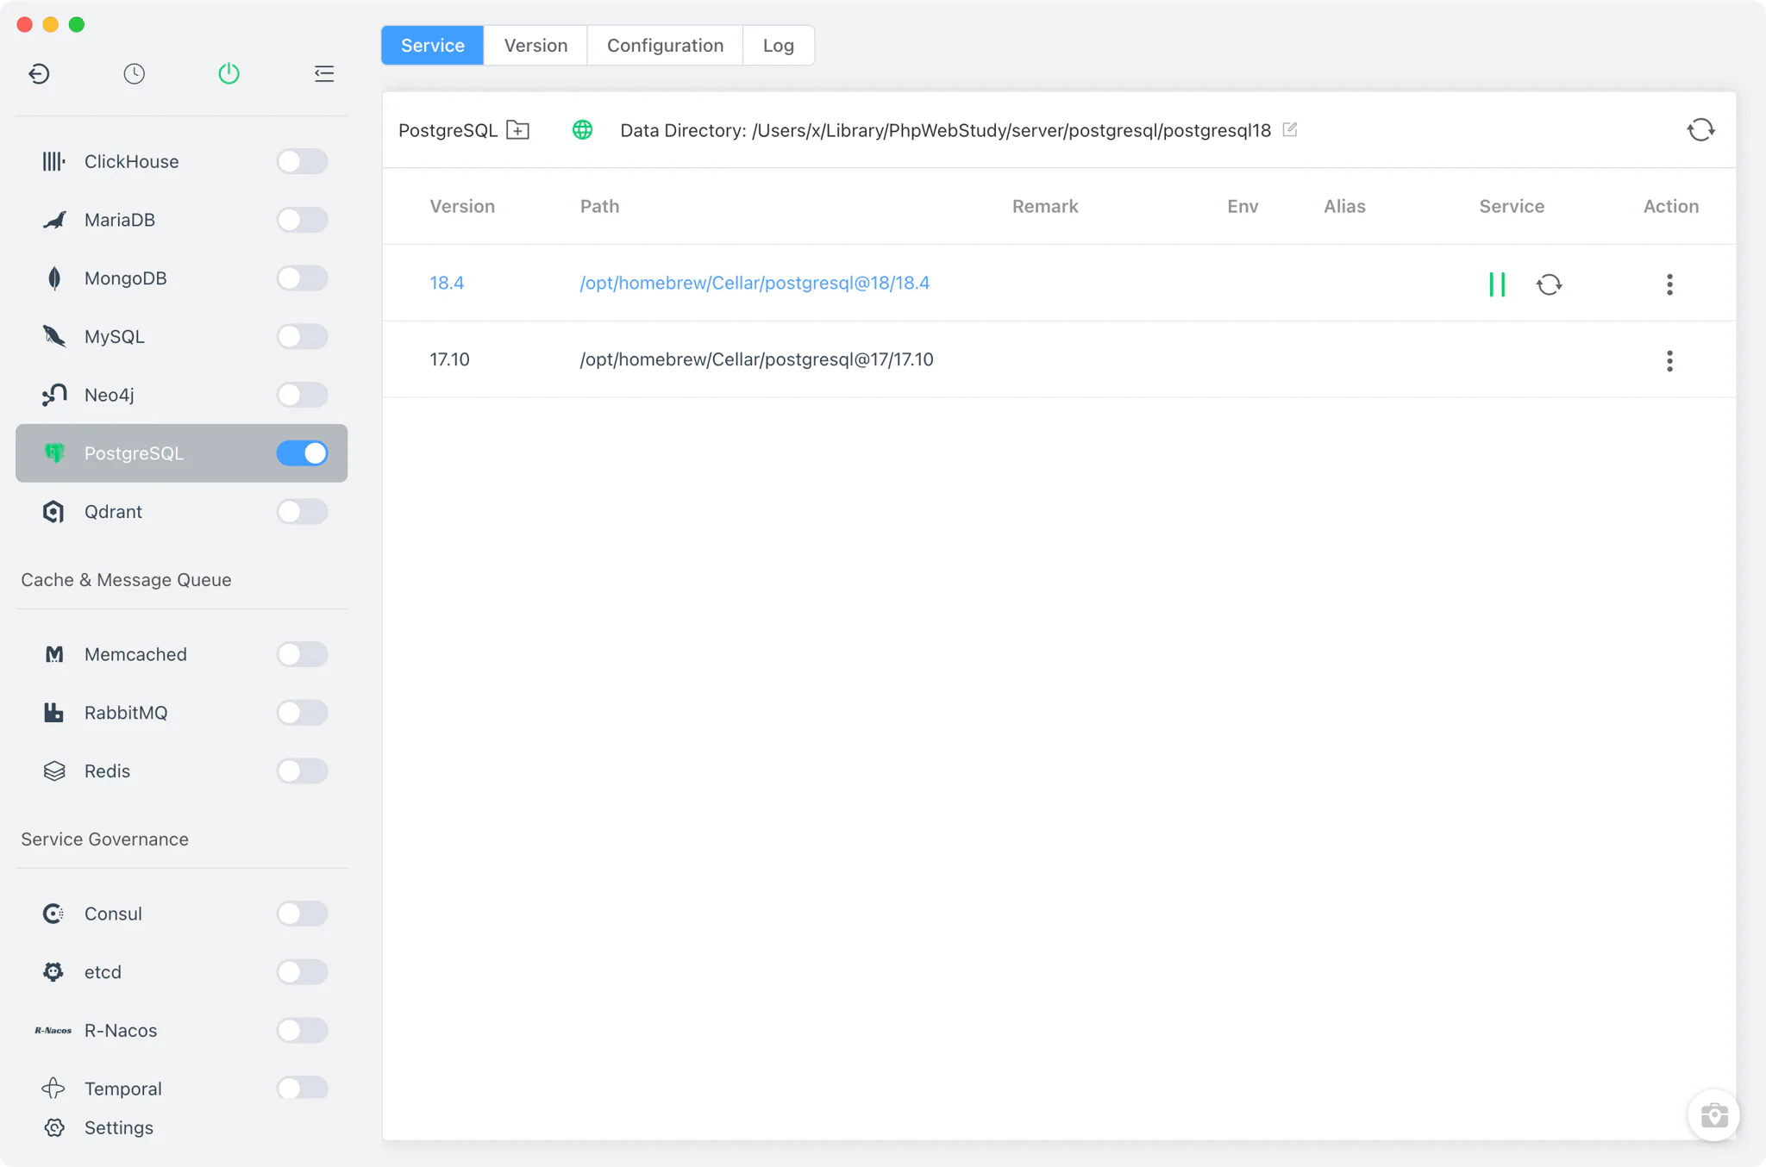Open action menu for version 18.4
Viewport: 1766px width, 1167px height.
click(x=1669, y=284)
